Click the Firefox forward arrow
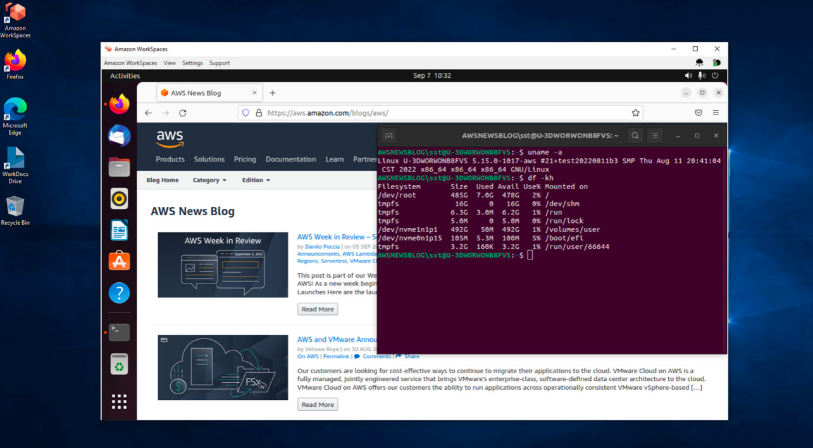Viewport: 813px width, 448px height. coord(166,113)
